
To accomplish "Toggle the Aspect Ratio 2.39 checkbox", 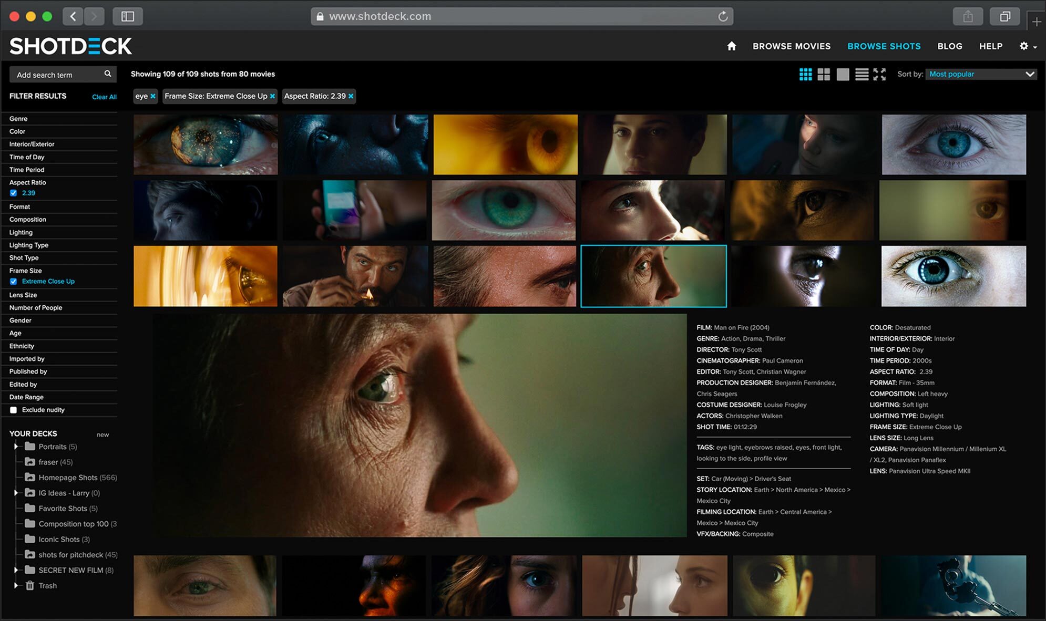I will click(x=13, y=193).
